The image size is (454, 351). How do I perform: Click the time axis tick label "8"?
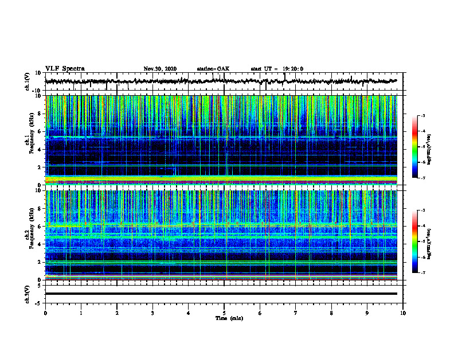point(331,313)
